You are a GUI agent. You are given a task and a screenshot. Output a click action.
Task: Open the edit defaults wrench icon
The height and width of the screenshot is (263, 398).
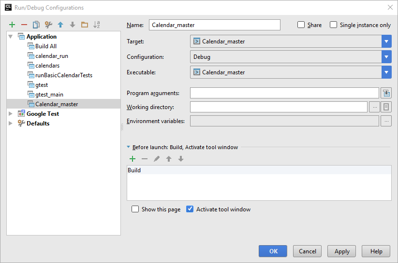coord(48,25)
